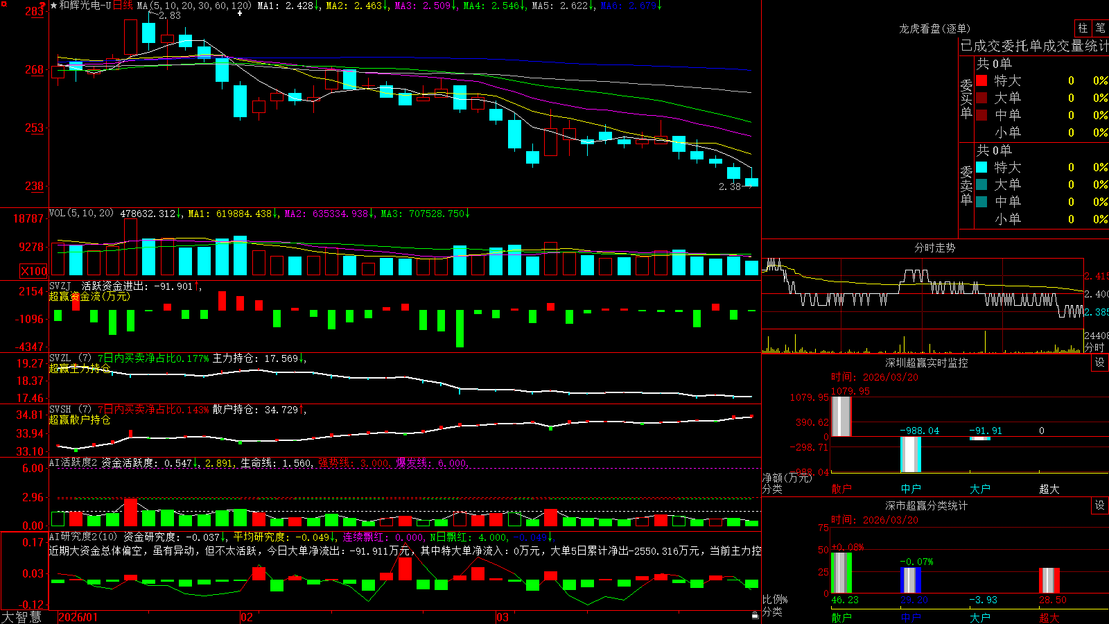Click the red question mark icon near 283
The height and width of the screenshot is (624, 1109).
pyautogui.click(x=44, y=6)
